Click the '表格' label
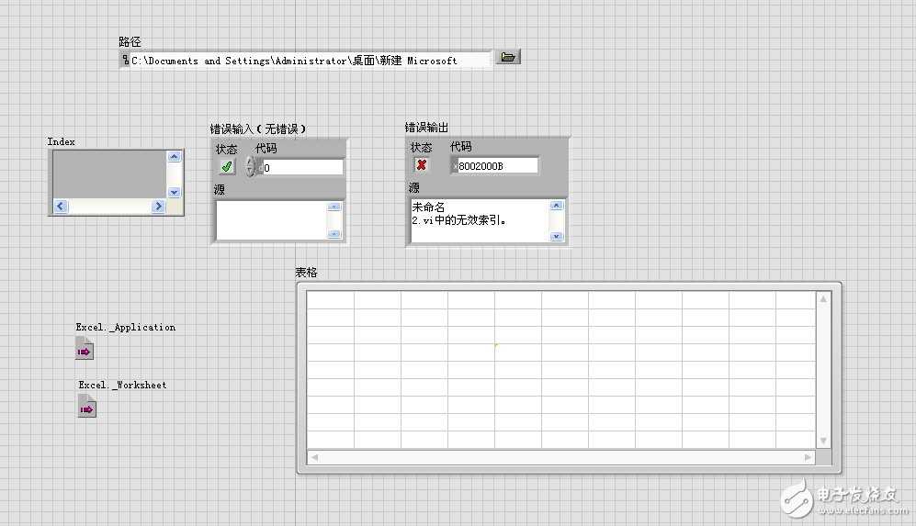Viewport: 916px width, 526px height. point(306,272)
